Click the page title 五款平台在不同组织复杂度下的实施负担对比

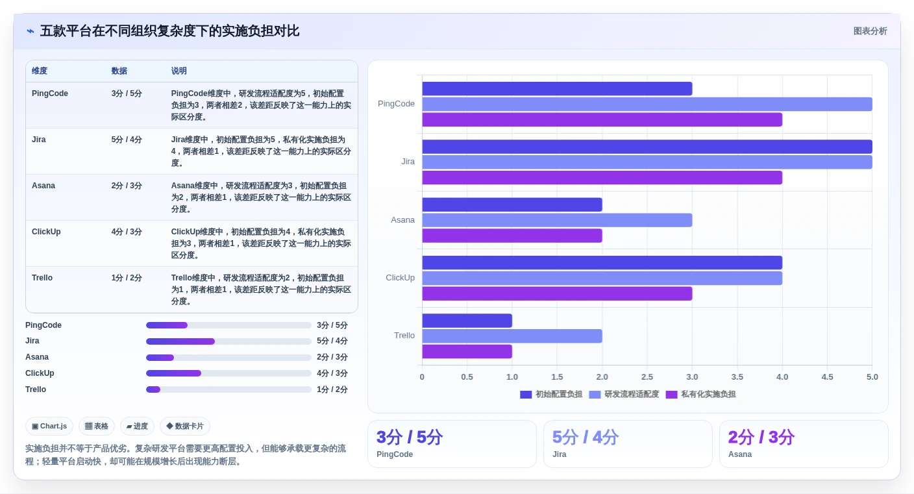[x=169, y=31]
